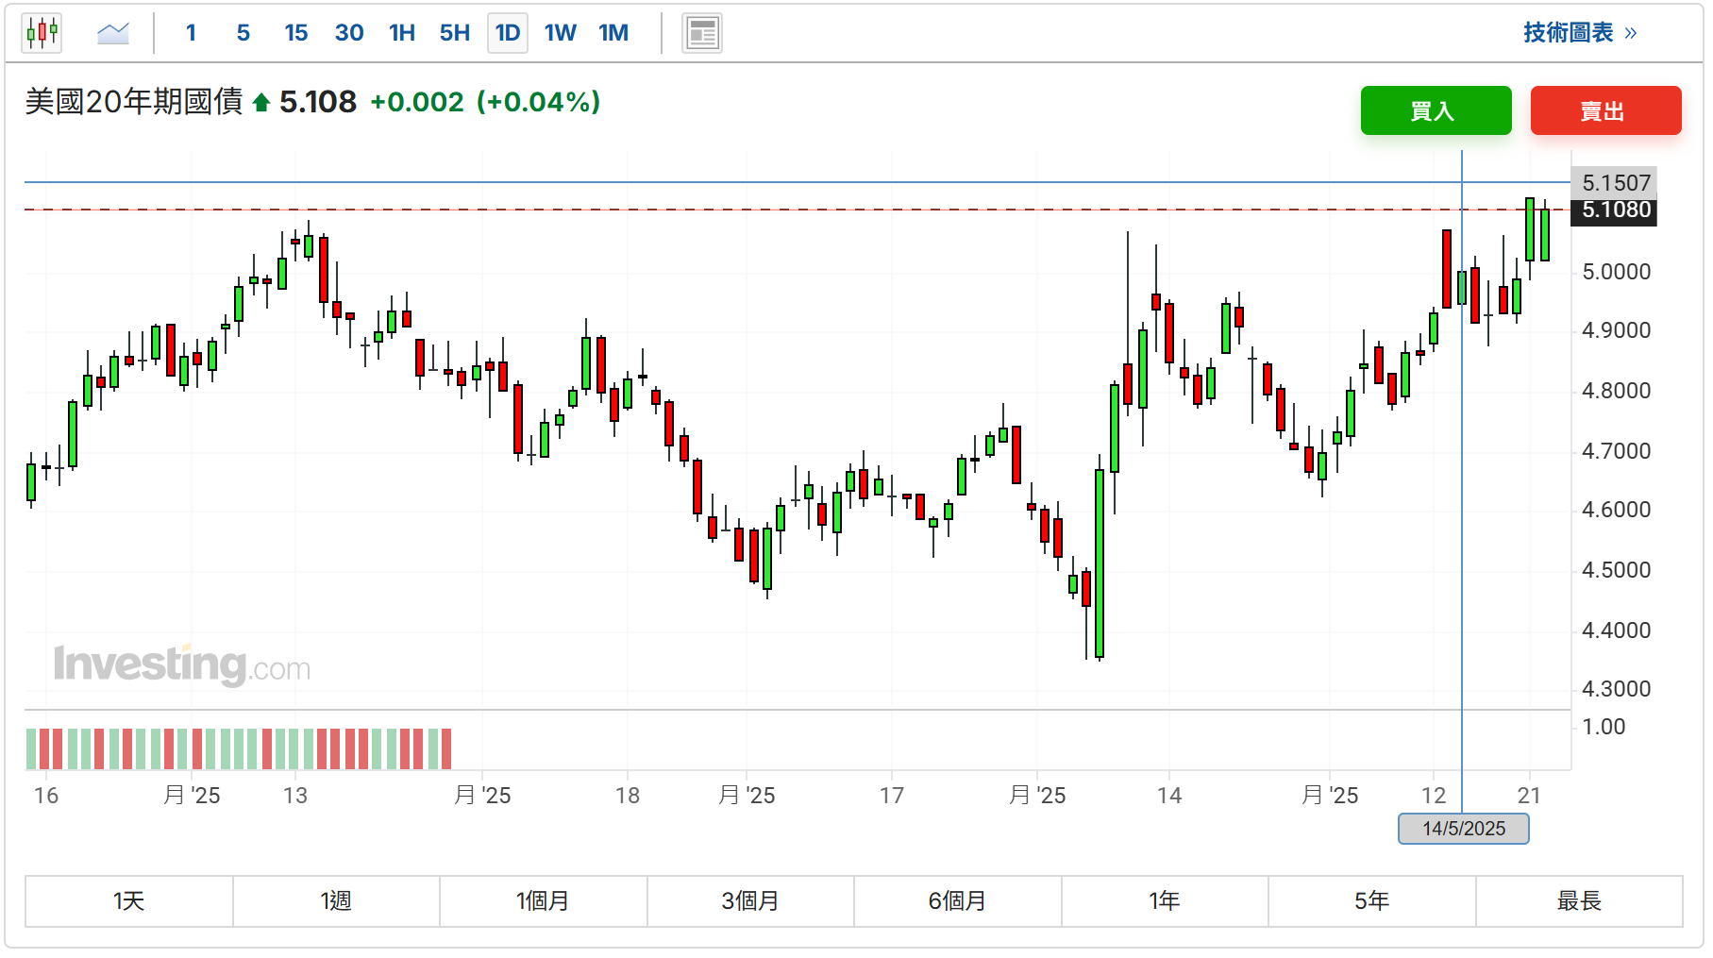The image size is (1713, 958).
Task: Click the 21 date axis label
Action: click(1529, 796)
